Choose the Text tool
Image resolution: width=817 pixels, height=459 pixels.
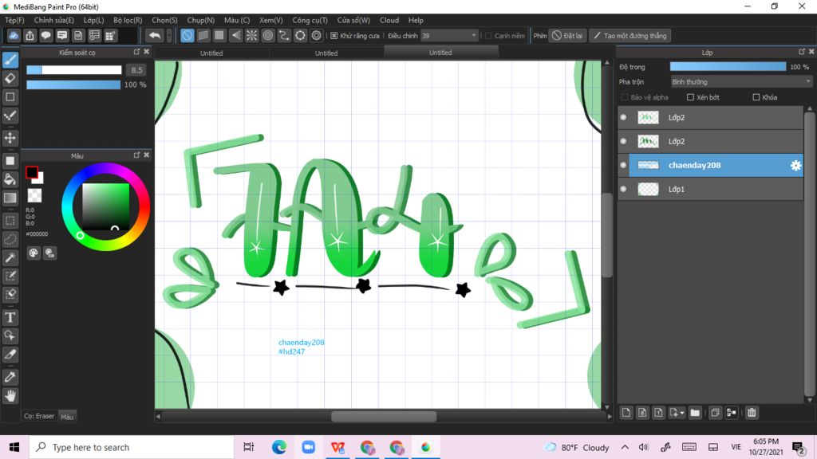pyautogui.click(x=10, y=317)
